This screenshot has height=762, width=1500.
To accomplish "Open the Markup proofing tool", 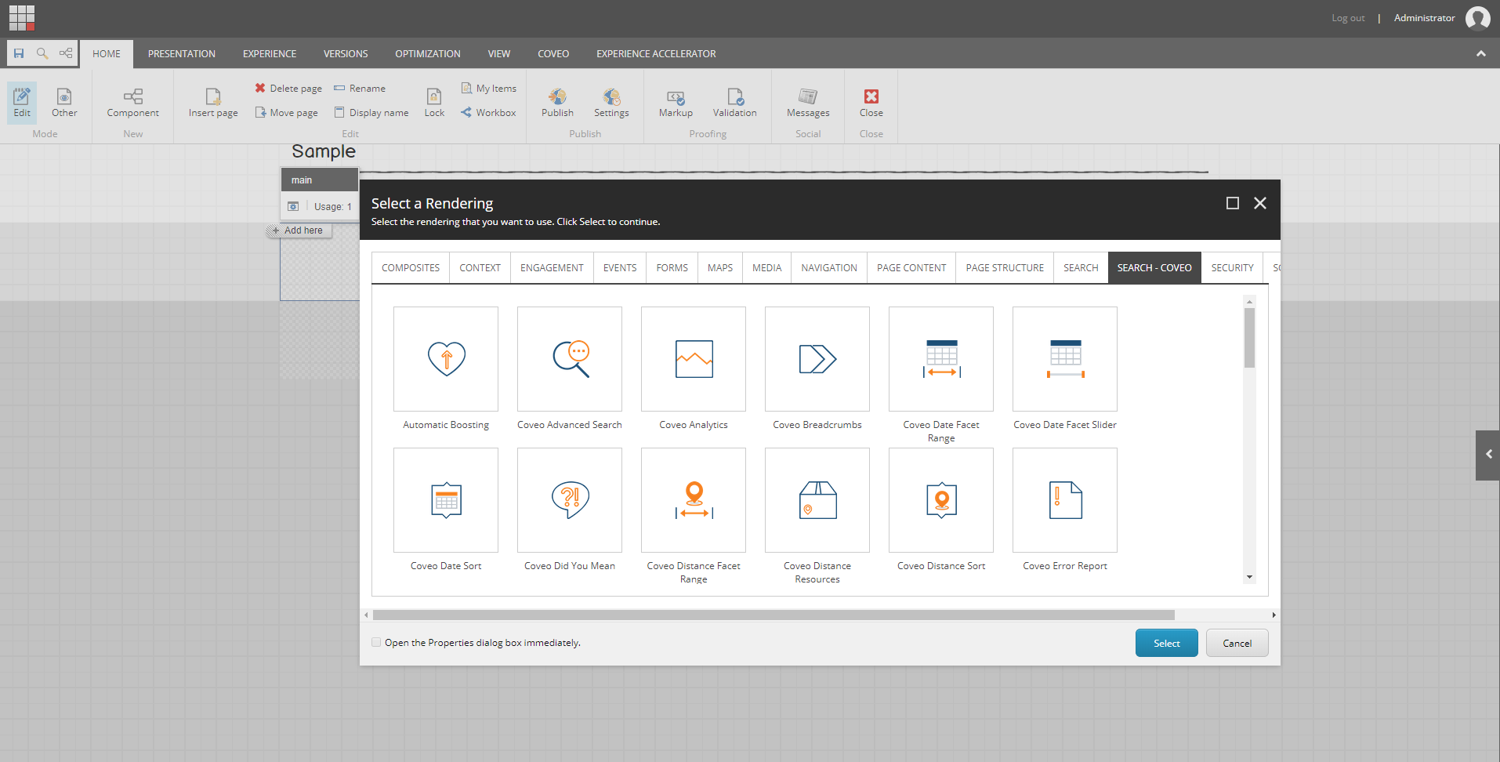I will [675, 104].
